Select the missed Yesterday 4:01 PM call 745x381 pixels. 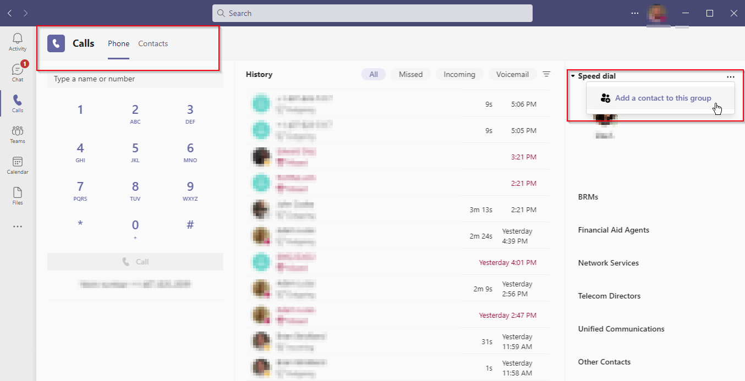(398, 262)
